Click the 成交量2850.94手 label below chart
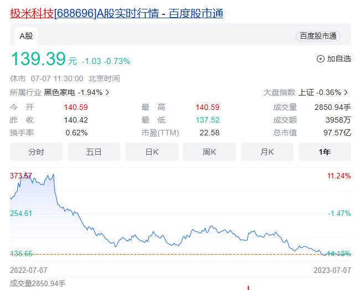Screen dimensions: 360x290 click(38, 283)
